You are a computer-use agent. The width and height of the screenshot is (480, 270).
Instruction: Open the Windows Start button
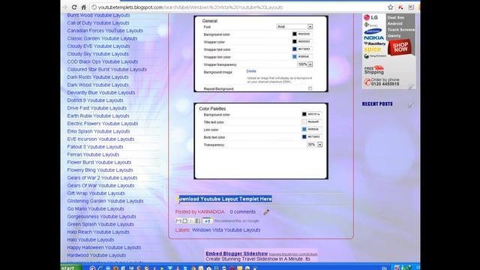pyautogui.click(x=71, y=267)
